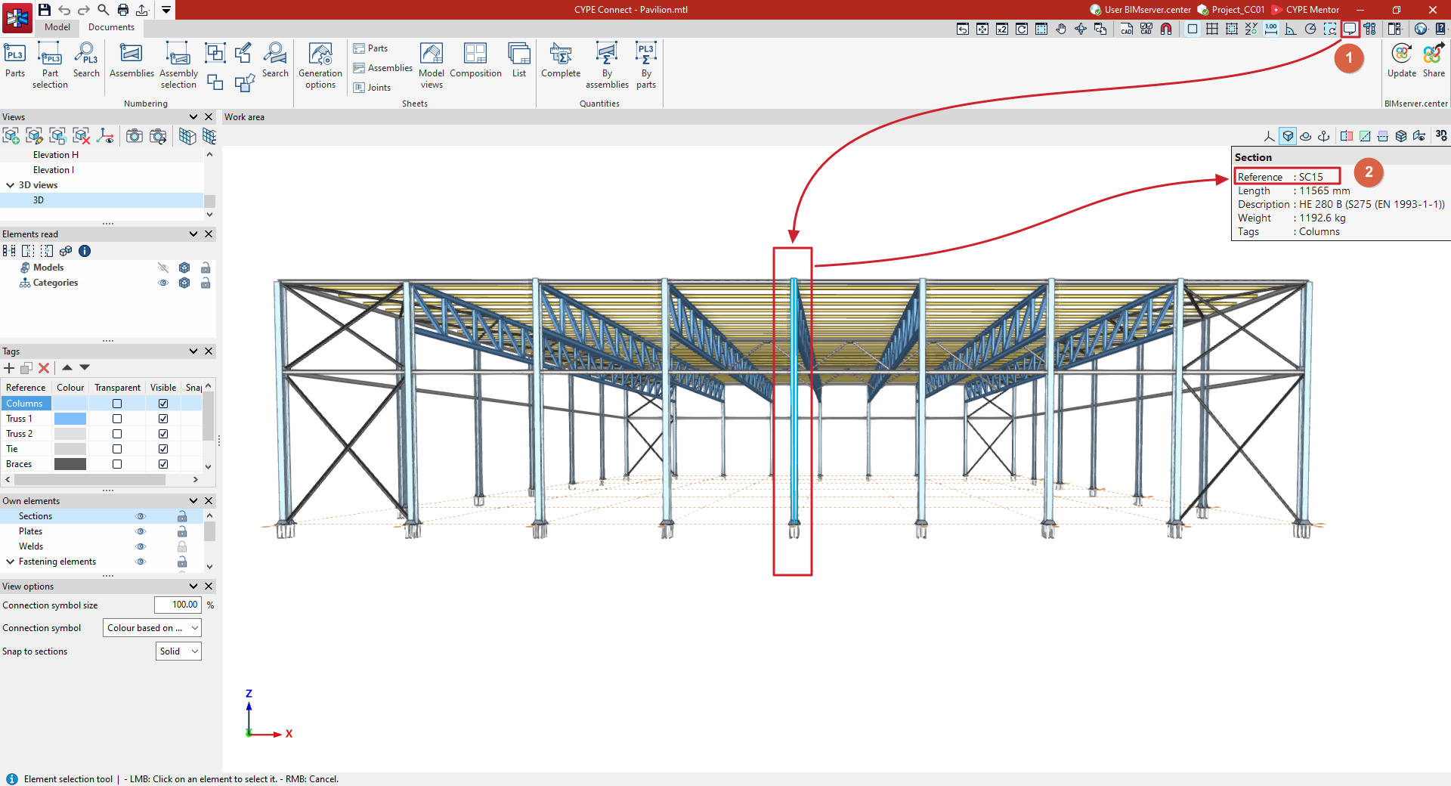This screenshot has width=1451, height=786.
Task: Click the save floppy disk icon
Action: pyautogui.click(x=45, y=10)
